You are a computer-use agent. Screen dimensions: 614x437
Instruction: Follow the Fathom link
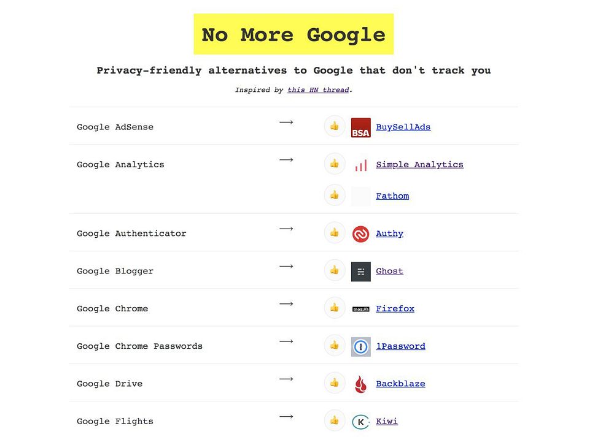tap(392, 196)
